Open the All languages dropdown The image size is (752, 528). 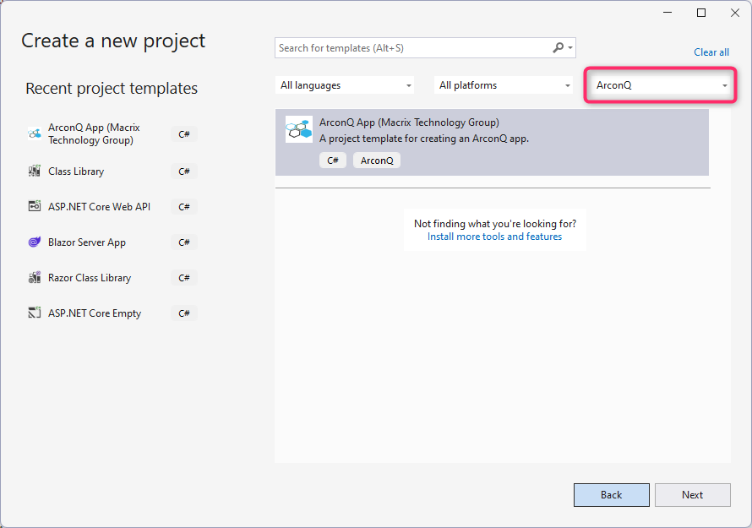[345, 85]
